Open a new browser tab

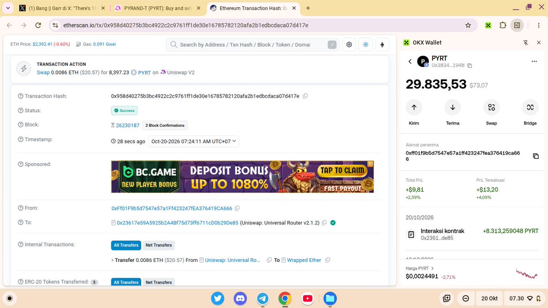click(308, 8)
